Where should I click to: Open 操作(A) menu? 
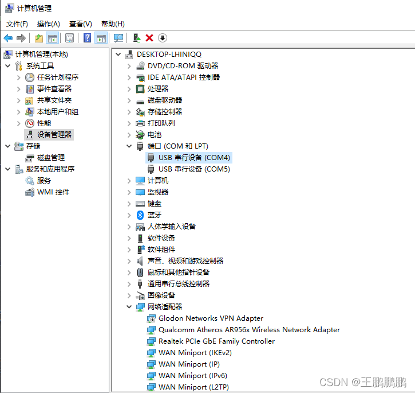tap(49, 24)
